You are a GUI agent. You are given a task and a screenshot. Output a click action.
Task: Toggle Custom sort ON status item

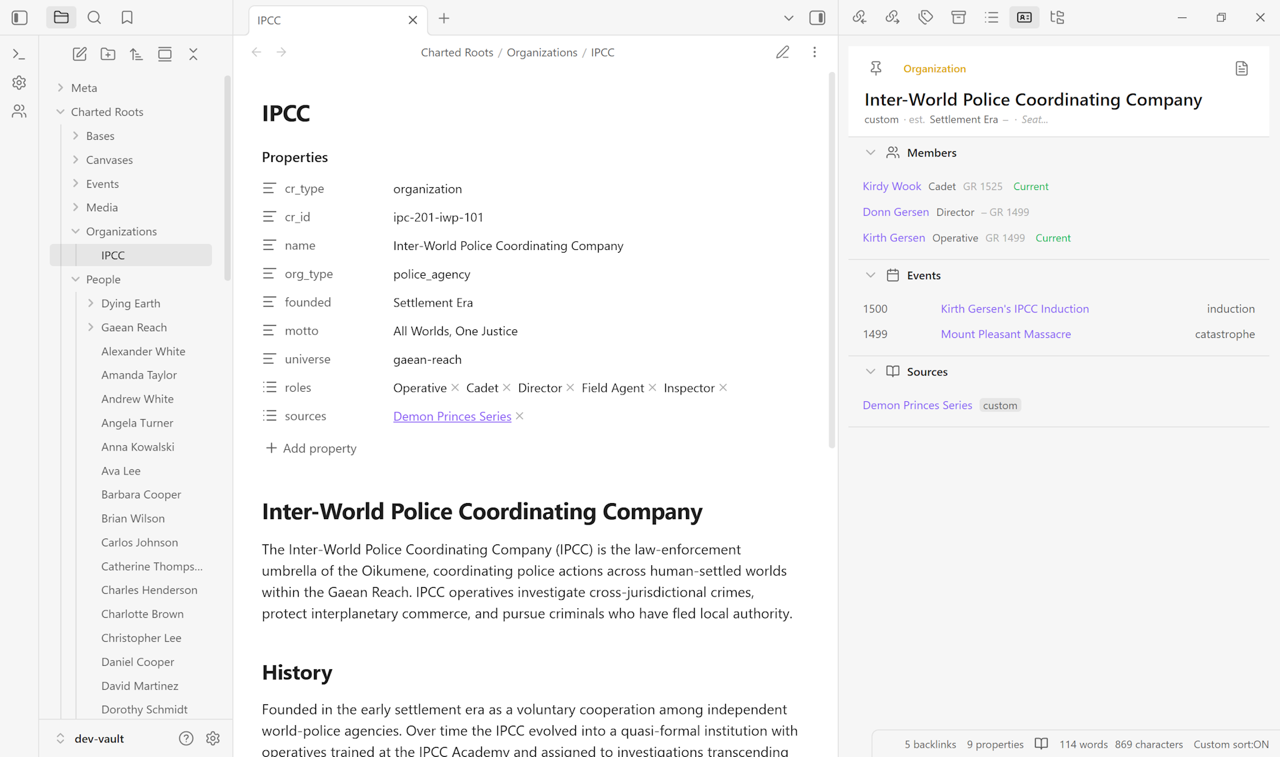click(1231, 744)
